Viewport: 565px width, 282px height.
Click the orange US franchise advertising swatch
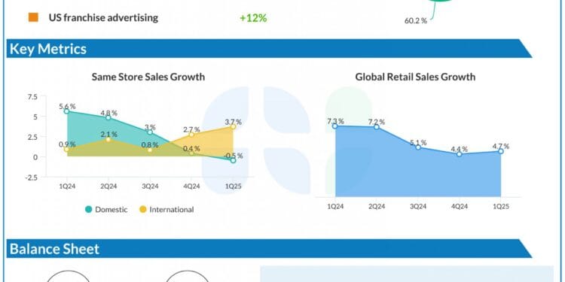(x=33, y=17)
